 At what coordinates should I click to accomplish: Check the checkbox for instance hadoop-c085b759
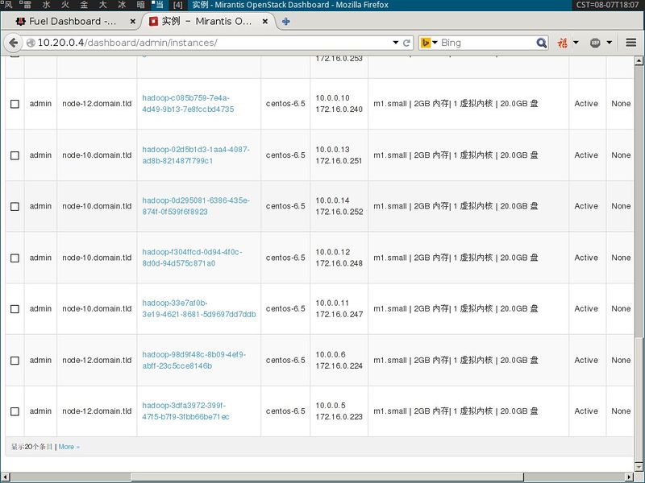(14, 104)
